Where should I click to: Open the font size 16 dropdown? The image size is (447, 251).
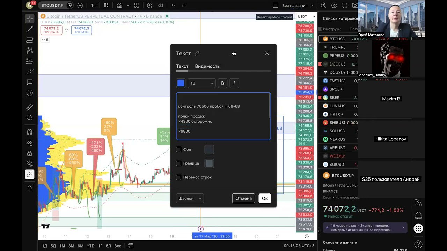tap(201, 83)
